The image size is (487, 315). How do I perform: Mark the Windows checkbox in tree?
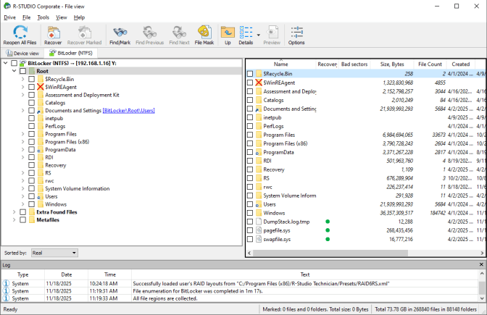click(31, 204)
